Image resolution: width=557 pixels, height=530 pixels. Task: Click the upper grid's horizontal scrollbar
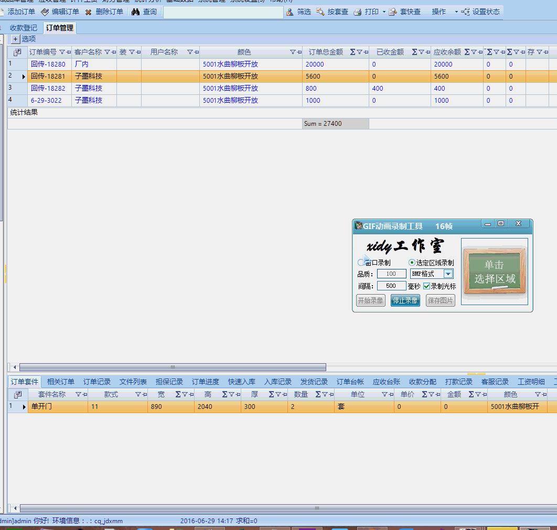tap(173, 367)
